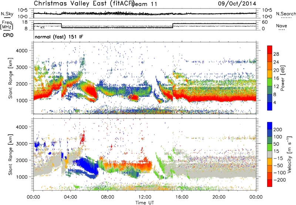Click the '12:00' time axis tick label

145,197
